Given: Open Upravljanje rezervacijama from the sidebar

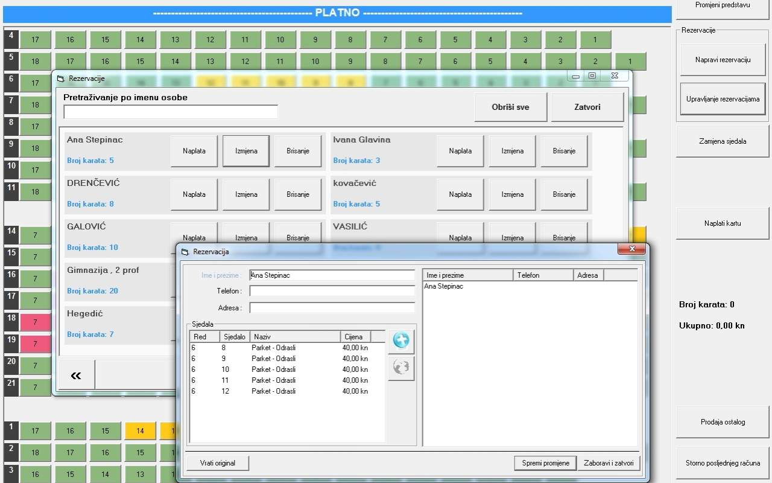Looking at the screenshot, I should pos(723,99).
